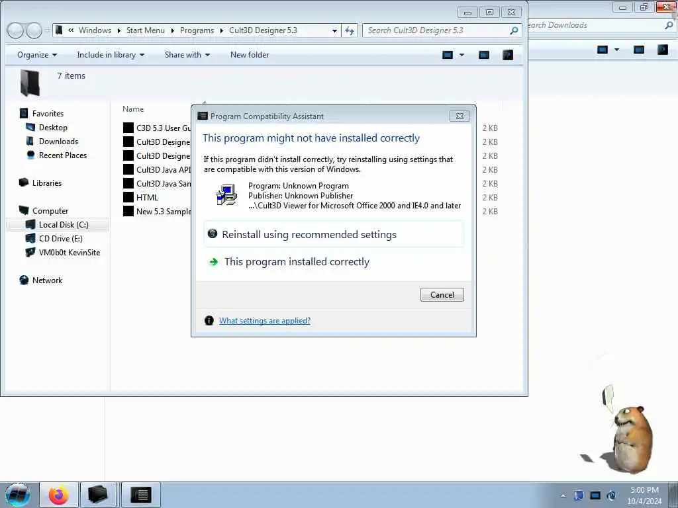Select Recent Places in the navigation pane
Viewport: 678px width, 508px height.
(x=63, y=155)
